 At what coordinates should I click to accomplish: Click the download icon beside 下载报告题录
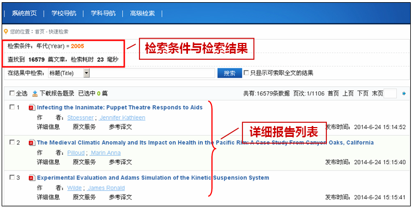[x=35, y=93]
